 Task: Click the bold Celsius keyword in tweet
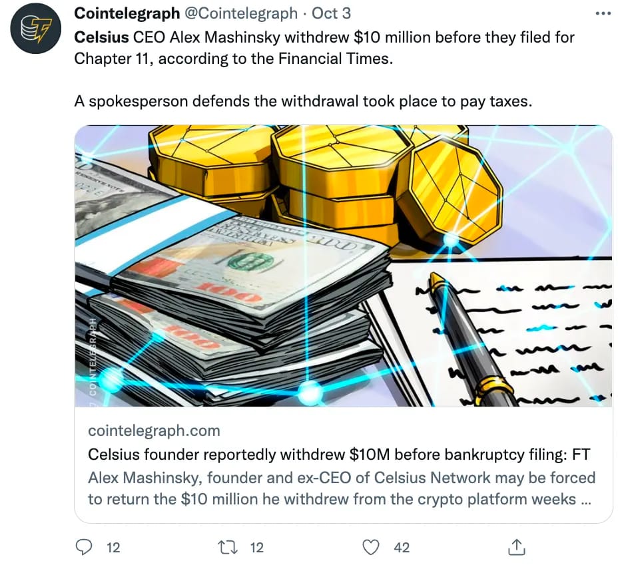(x=101, y=37)
